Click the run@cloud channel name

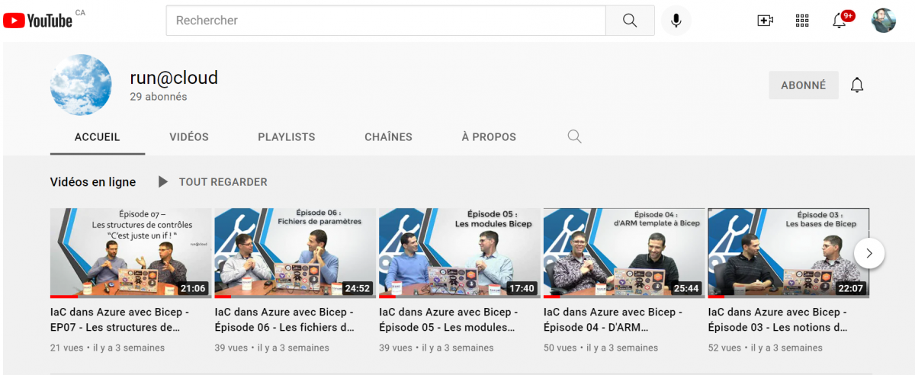(x=174, y=78)
